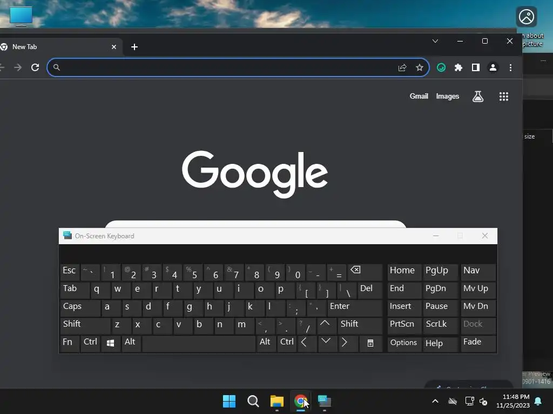Screen dimensions: 553x414
Task: Open a new tab with the plus button
Action: click(x=134, y=47)
